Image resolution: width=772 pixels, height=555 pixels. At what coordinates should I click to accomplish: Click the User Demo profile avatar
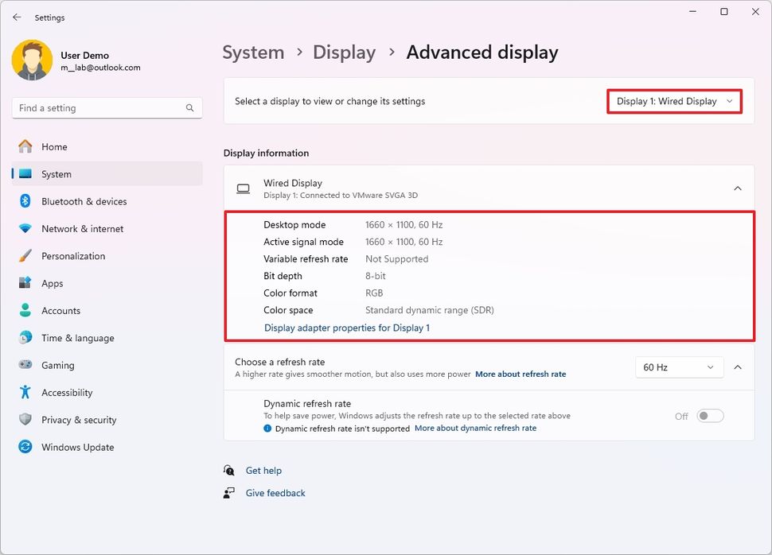pyautogui.click(x=32, y=60)
